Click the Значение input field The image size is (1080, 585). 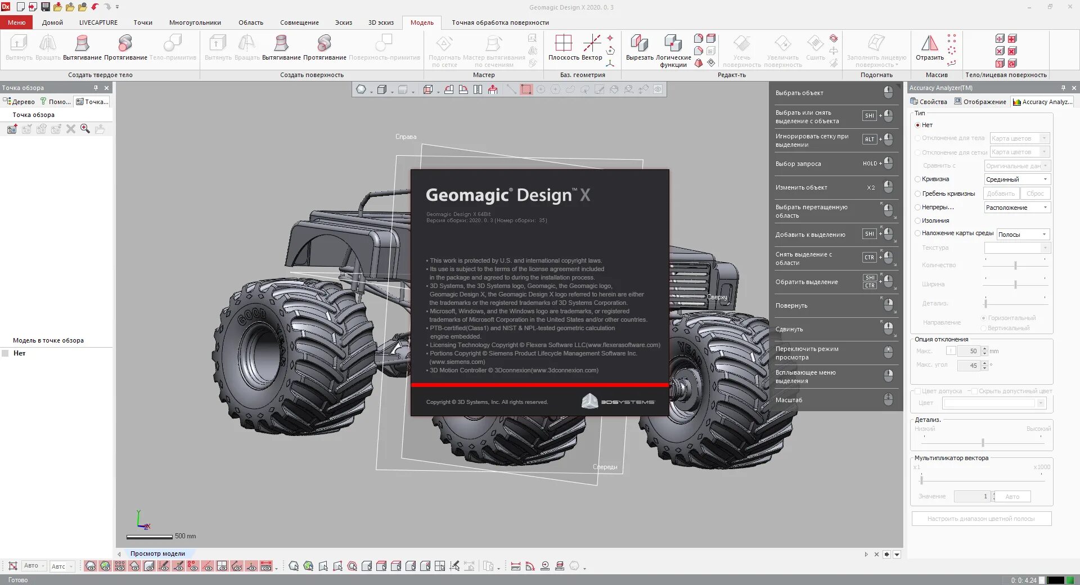click(971, 497)
